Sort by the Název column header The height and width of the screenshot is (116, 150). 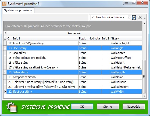(x=126, y=38)
